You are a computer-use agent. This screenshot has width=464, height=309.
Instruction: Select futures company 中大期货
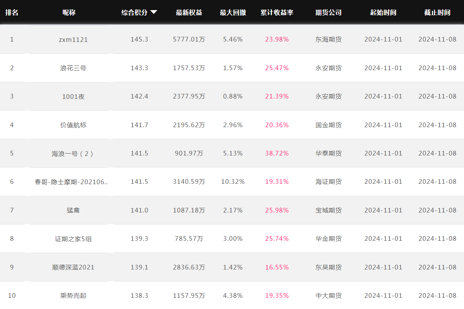click(328, 296)
